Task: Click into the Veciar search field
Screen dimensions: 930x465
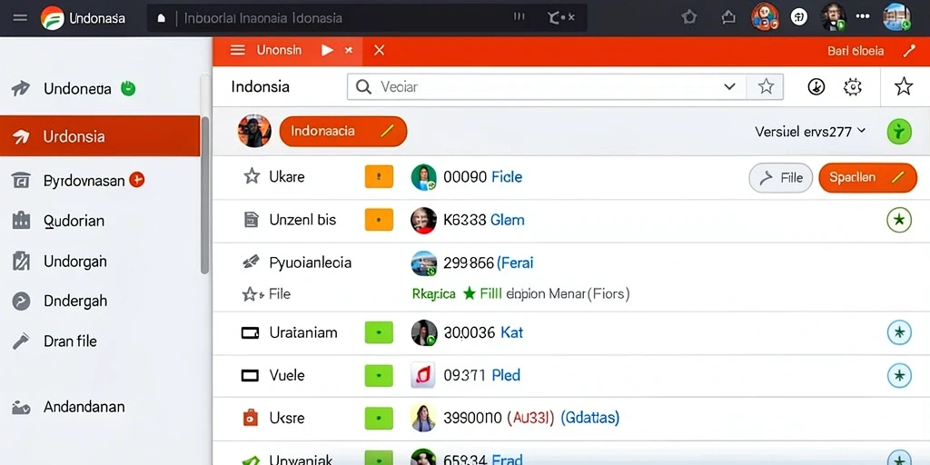Action: (x=546, y=87)
